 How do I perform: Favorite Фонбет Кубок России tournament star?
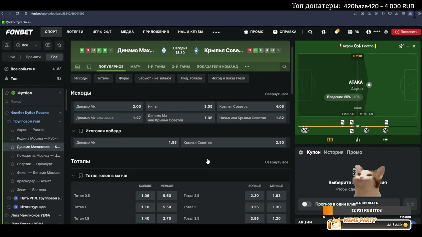(x=7, y=113)
